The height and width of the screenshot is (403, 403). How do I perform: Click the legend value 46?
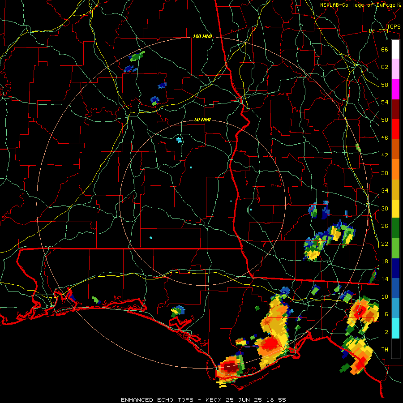(x=385, y=138)
